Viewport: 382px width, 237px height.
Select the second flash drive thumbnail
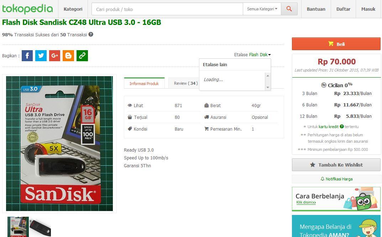pyautogui.click(x=40, y=227)
